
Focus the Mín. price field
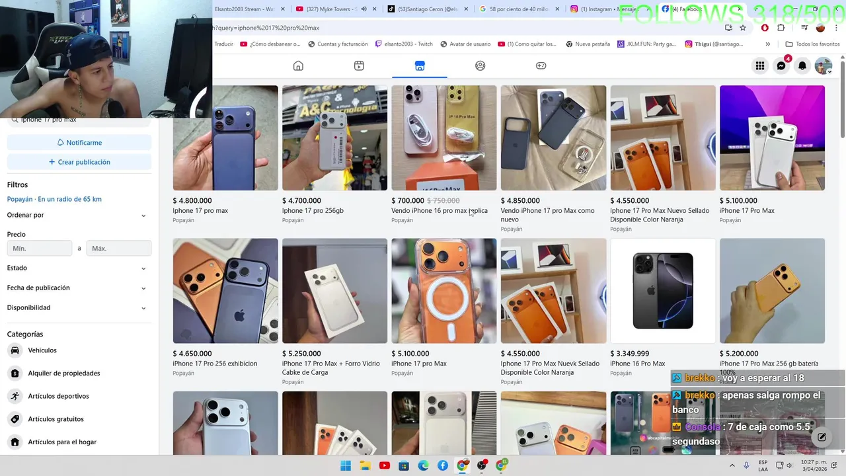(40, 249)
